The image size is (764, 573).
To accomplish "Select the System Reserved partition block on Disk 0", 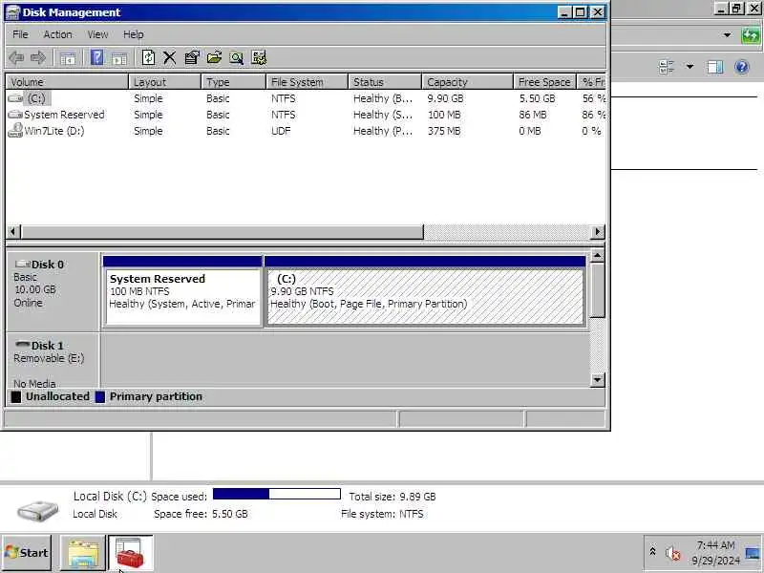I will pyautogui.click(x=182, y=291).
